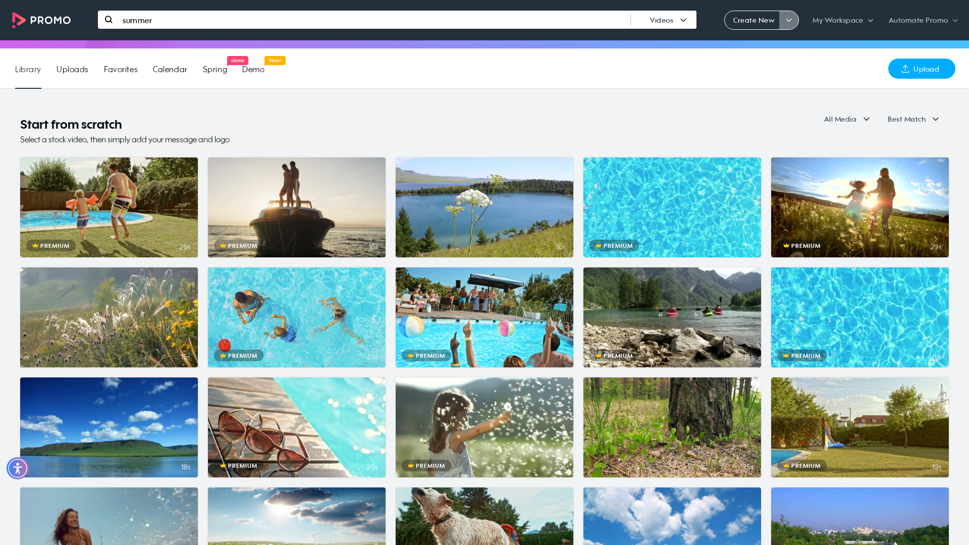
Task: Click the search magnifier icon
Action: click(109, 20)
